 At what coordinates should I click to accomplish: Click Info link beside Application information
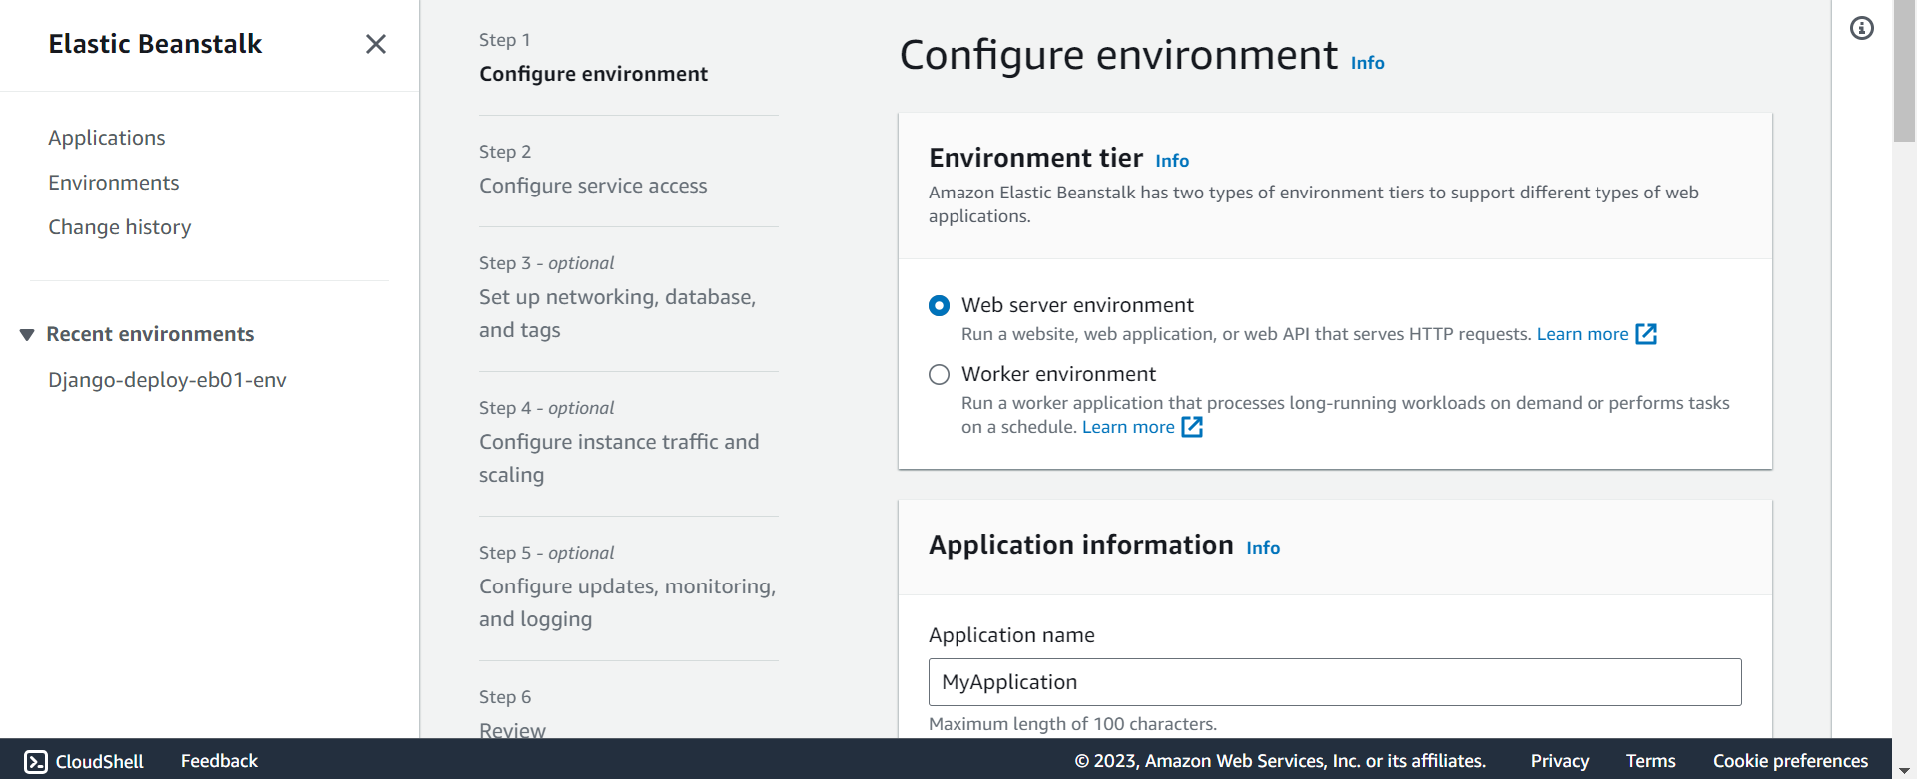[1263, 548]
